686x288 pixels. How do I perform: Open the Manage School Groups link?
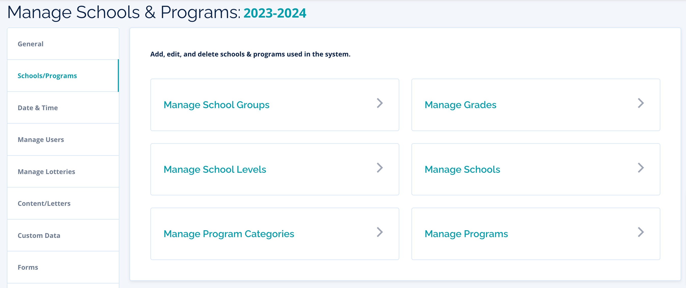point(216,105)
